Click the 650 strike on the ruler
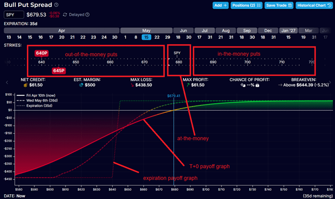335x199 pixels. point(76,62)
